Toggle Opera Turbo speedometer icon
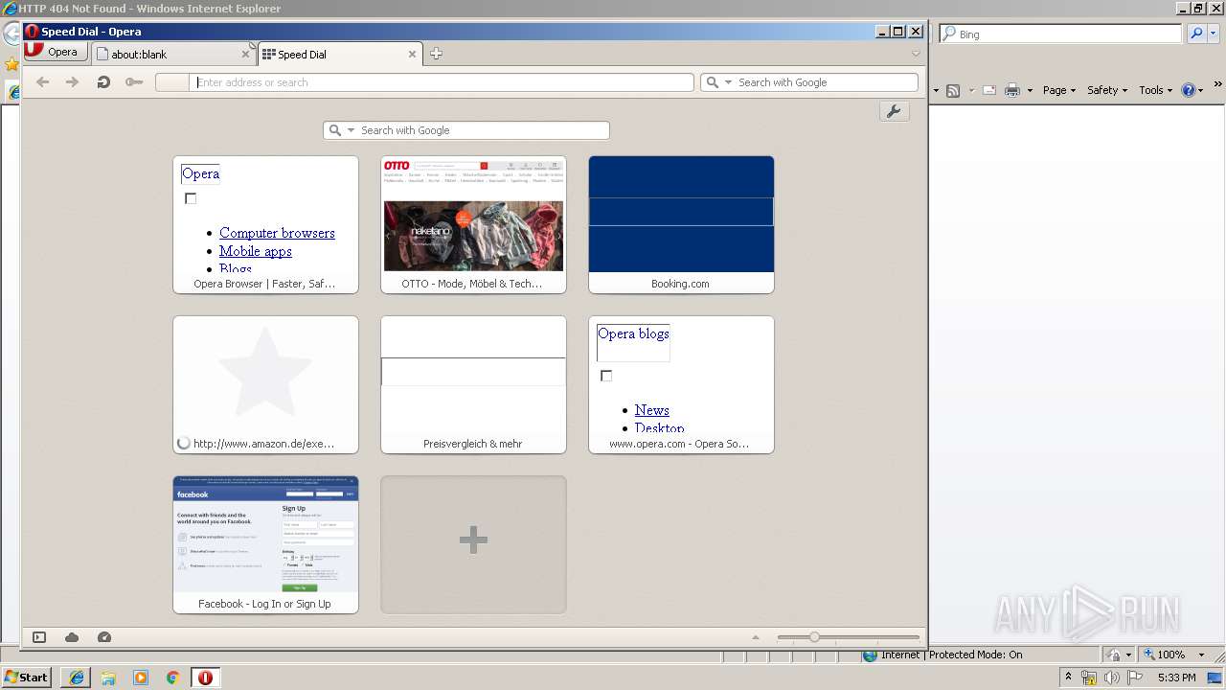The width and height of the screenshot is (1226, 690). coord(104,637)
